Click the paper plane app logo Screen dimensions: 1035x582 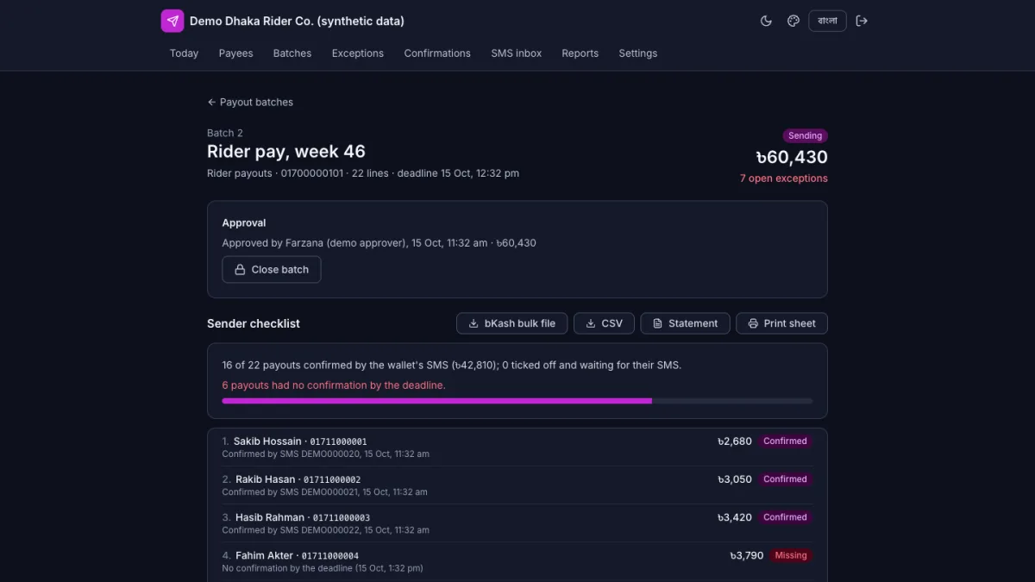[x=172, y=21]
